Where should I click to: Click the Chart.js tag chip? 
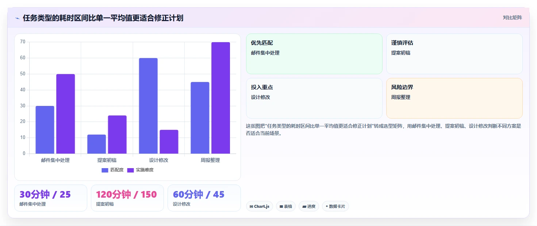pos(260,206)
